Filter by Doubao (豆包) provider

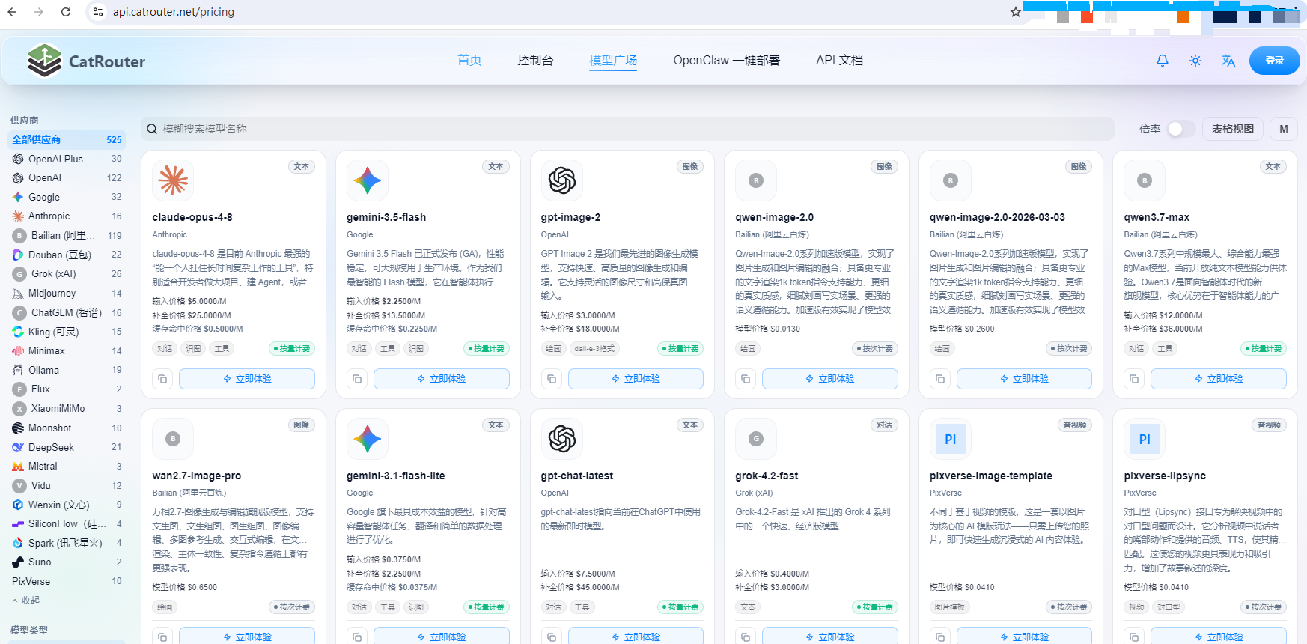67,255
